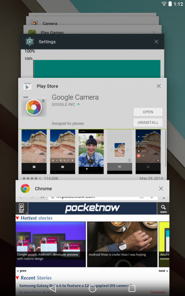Tap the recent apps square button
This screenshot has width=185, height=296.
point(132,288)
